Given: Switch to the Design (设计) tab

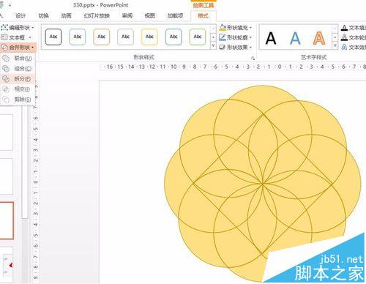Looking at the screenshot, I should tap(20, 16).
